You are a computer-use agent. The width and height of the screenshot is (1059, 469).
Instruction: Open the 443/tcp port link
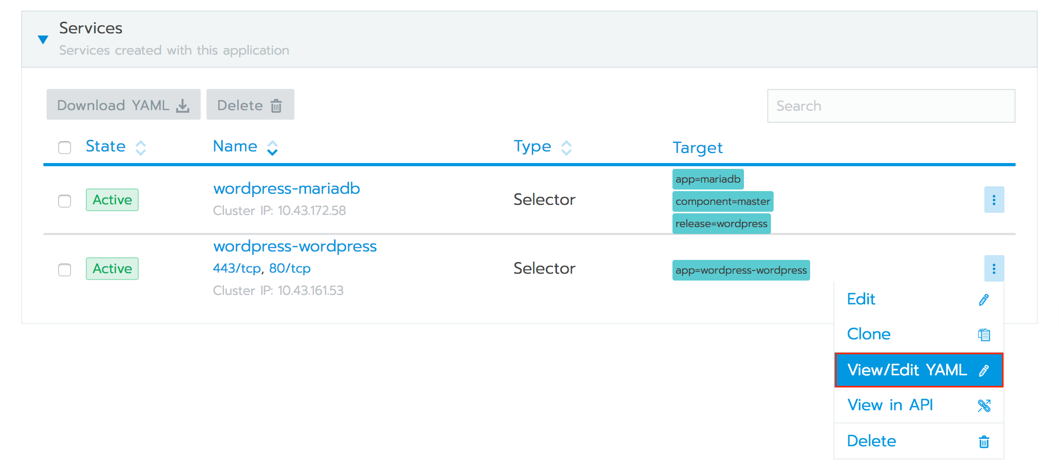pos(237,268)
